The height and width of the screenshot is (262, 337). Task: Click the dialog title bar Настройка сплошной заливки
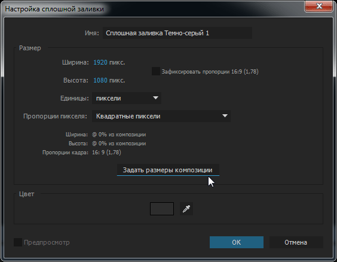tap(54, 9)
